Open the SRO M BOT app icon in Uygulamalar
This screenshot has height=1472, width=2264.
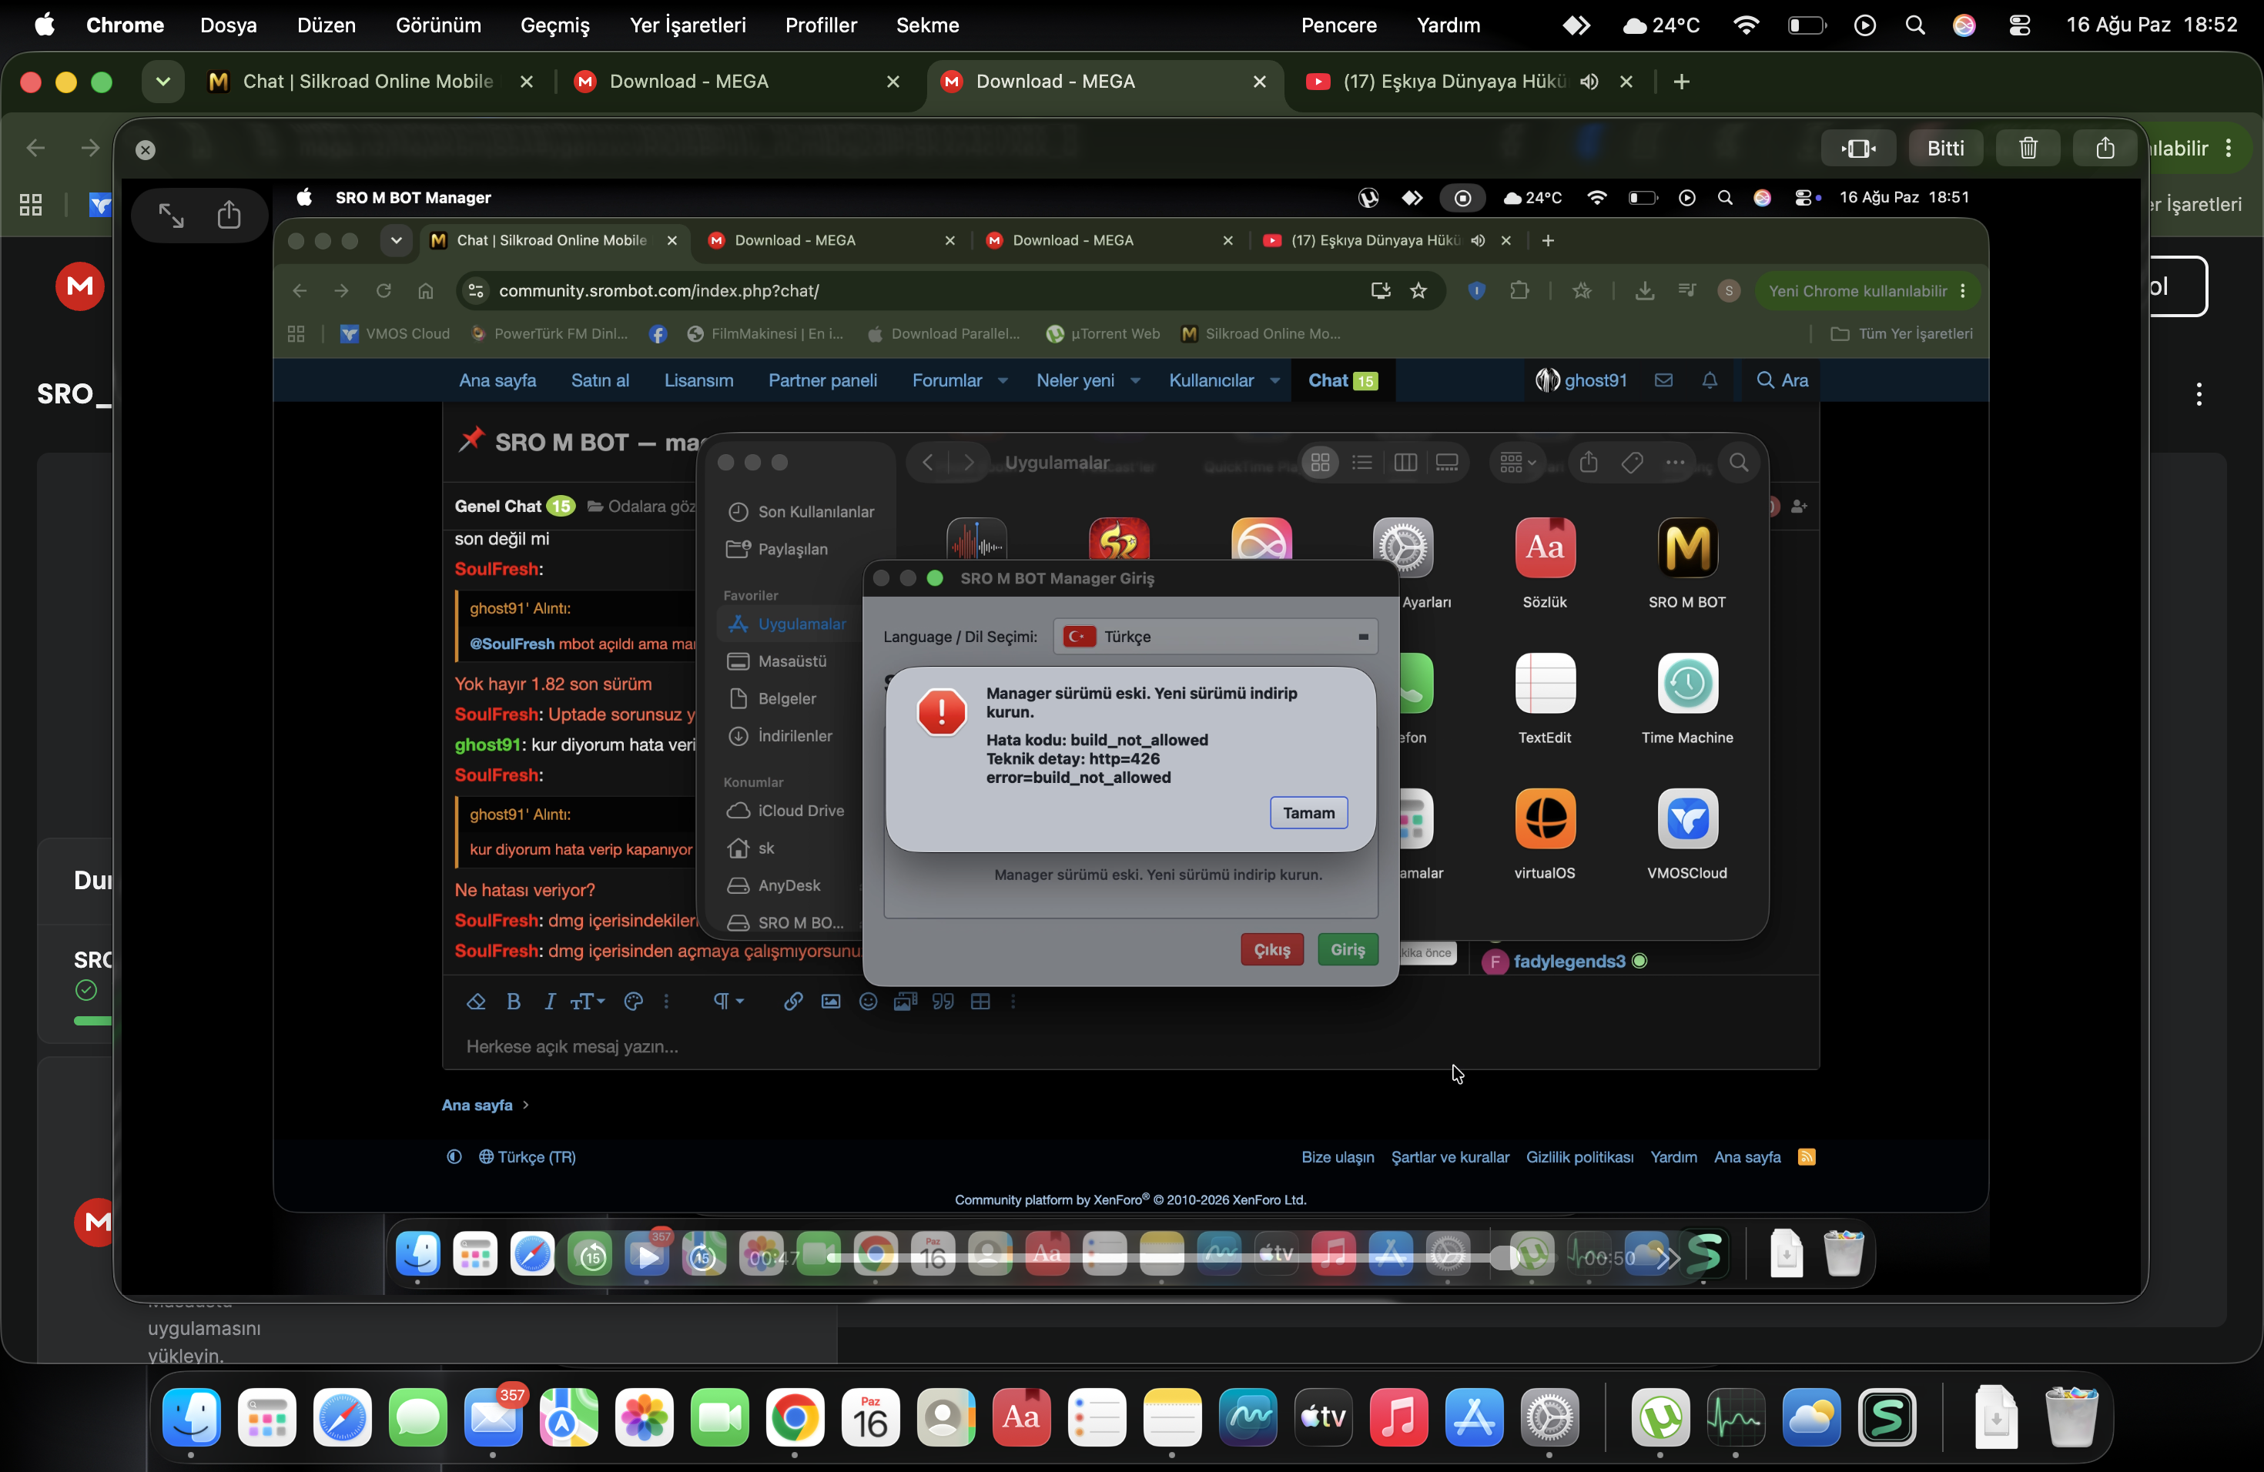[1686, 547]
